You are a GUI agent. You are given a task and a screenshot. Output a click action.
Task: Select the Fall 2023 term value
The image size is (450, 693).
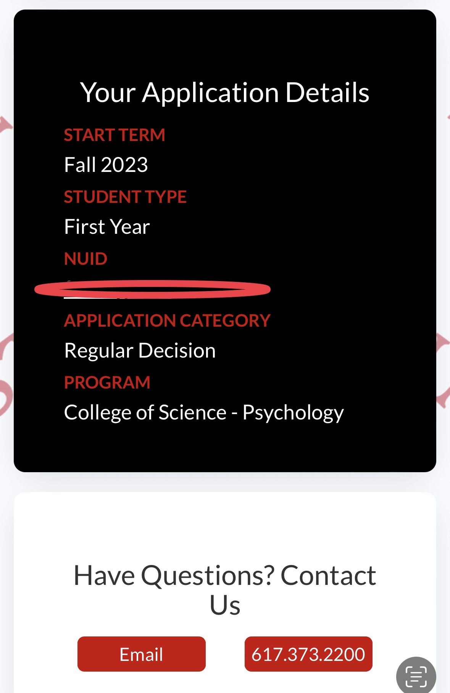click(106, 165)
